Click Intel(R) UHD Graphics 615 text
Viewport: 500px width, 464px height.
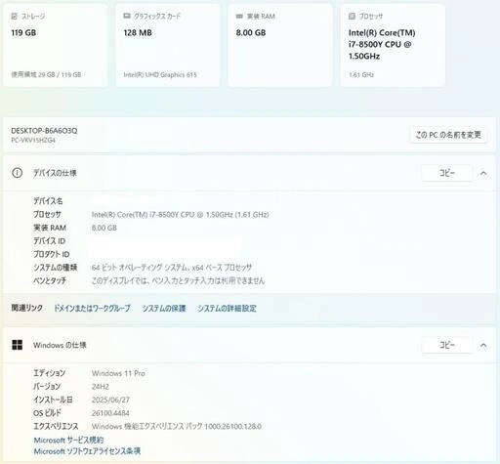[x=160, y=74]
